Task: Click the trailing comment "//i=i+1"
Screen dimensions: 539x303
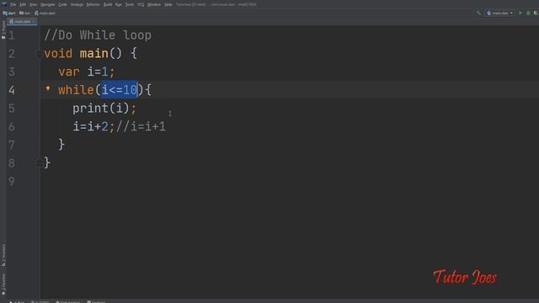Action: 141,126
